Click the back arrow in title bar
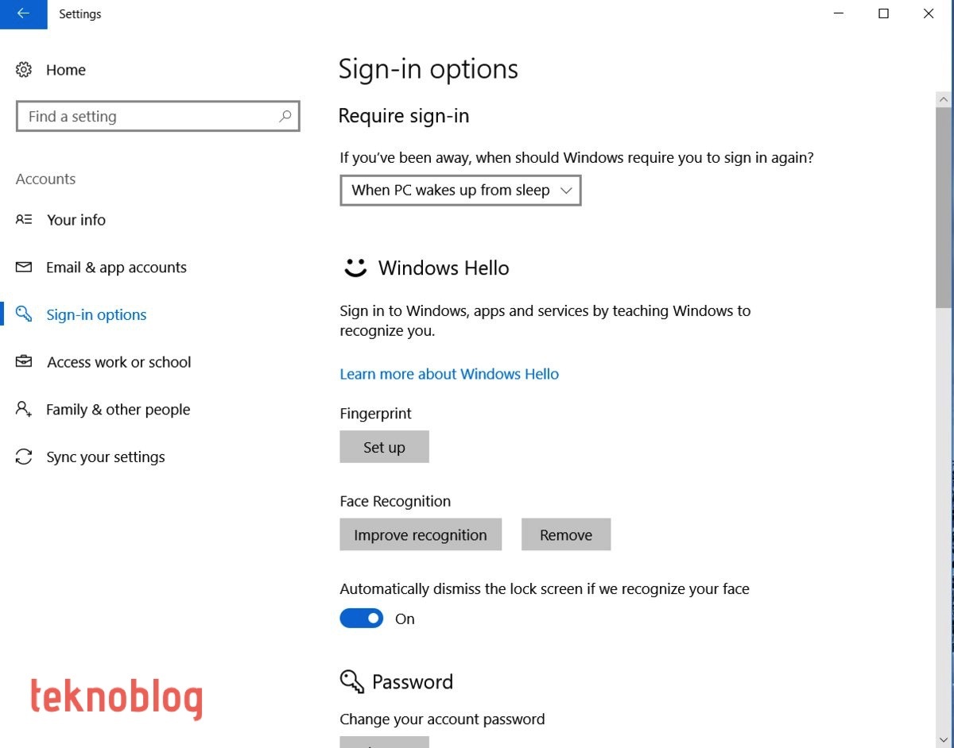Image resolution: width=954 pixels, height=748 pixels. tap(23, 14)
